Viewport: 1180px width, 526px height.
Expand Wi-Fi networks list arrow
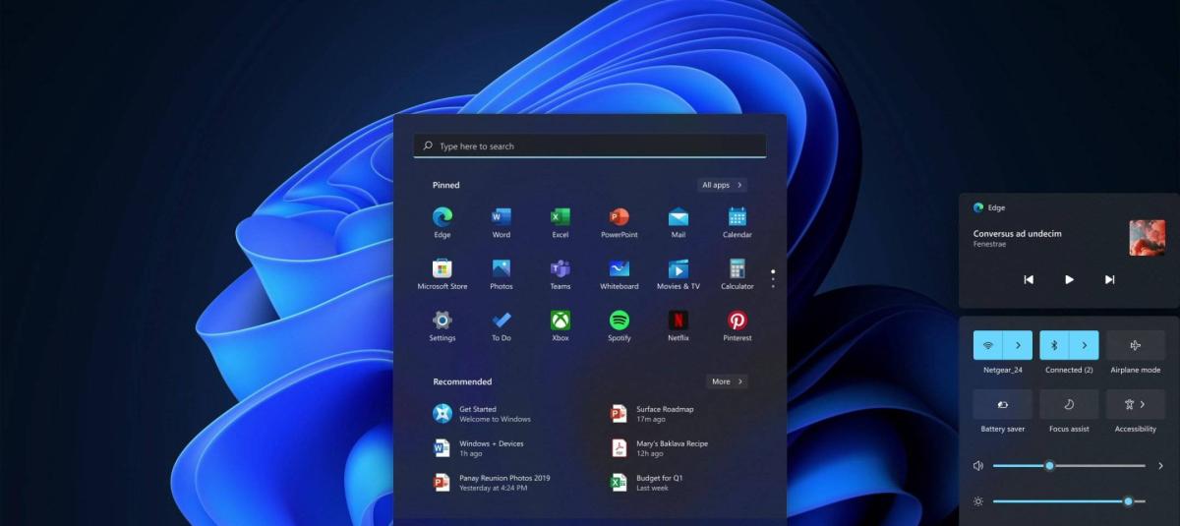[x=1018, y=345]
